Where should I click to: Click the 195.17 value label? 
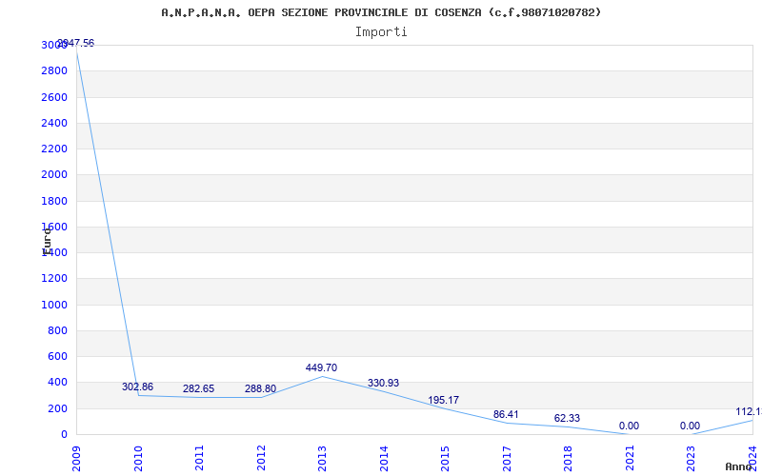point(443,400)
